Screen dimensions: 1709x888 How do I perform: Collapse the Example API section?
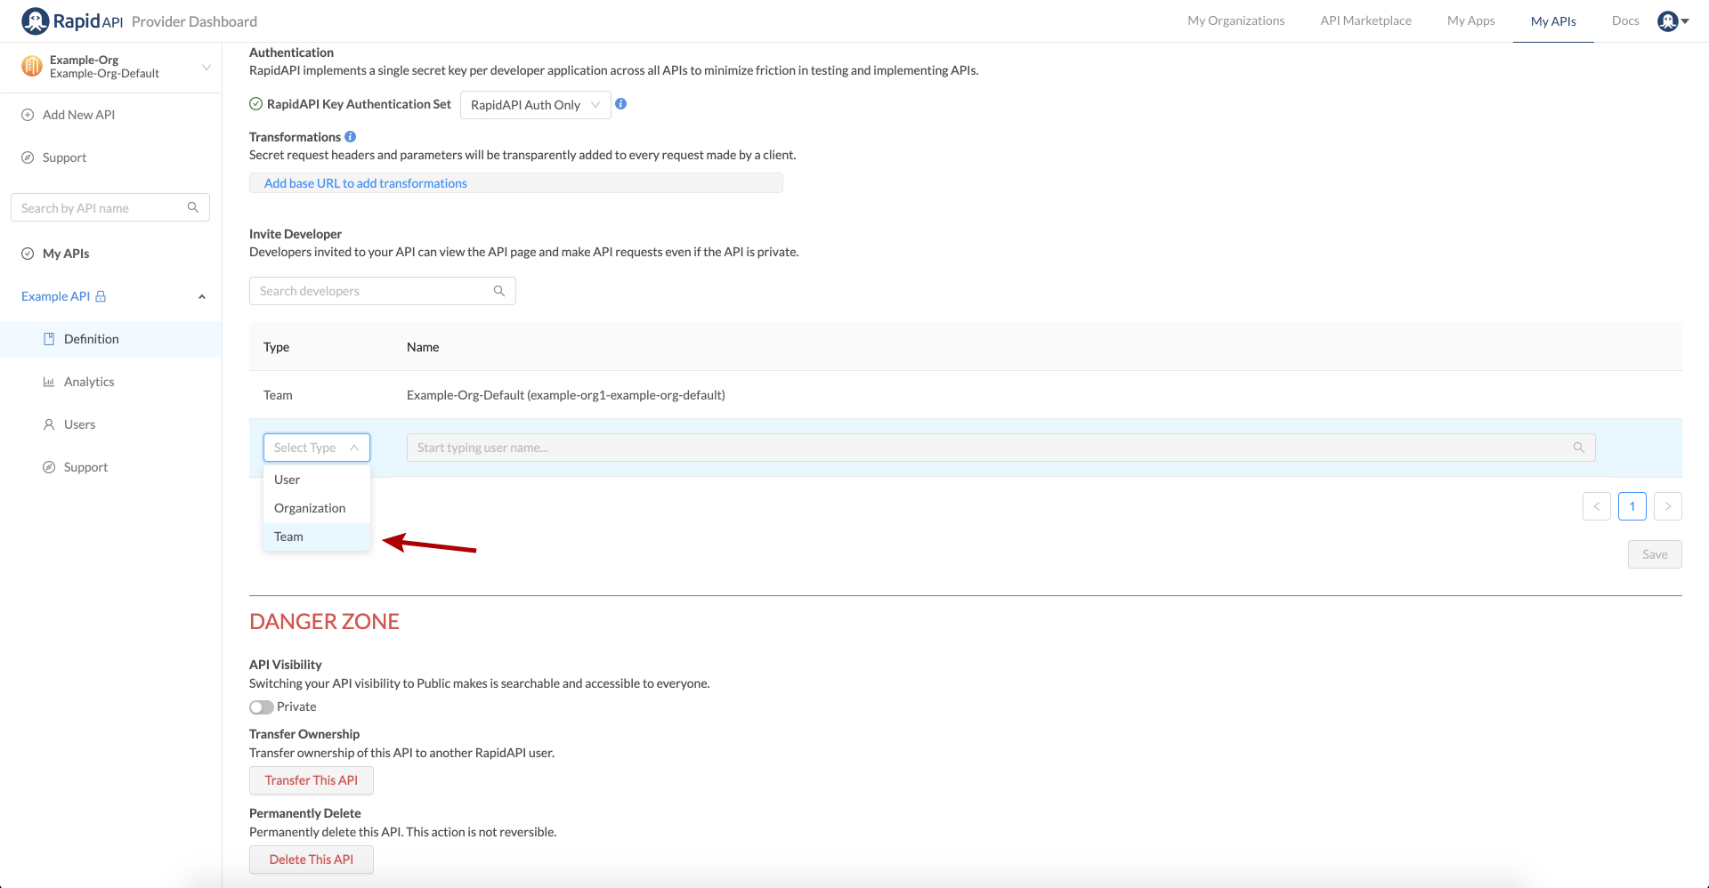(202, 296)
